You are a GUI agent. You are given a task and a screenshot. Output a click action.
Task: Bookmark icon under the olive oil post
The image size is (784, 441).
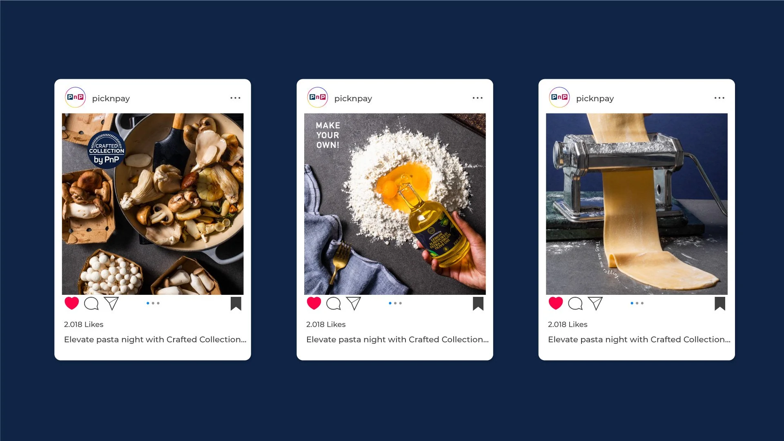point(478,304)
